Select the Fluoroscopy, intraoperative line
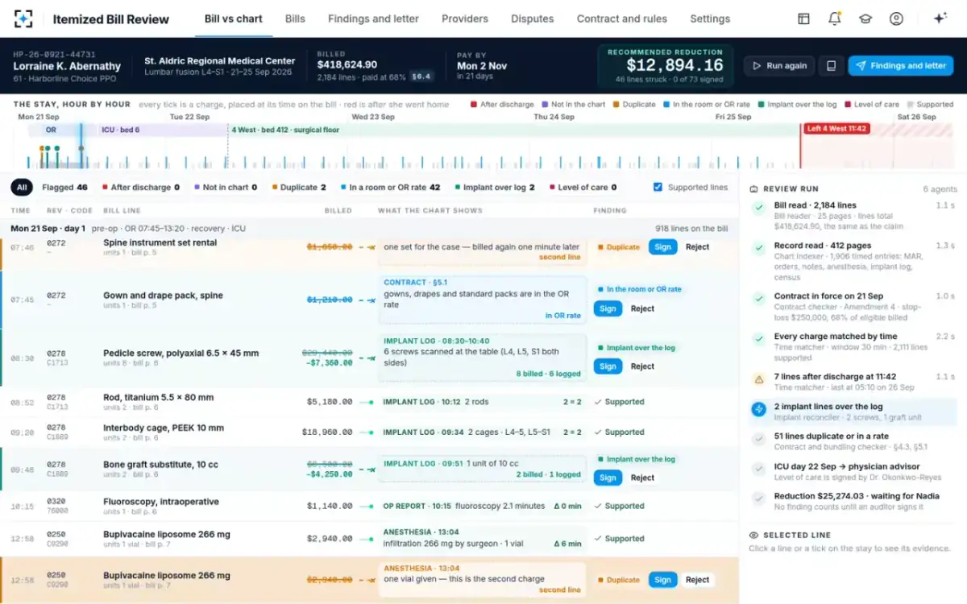967x604 pixels. [369, 507]
